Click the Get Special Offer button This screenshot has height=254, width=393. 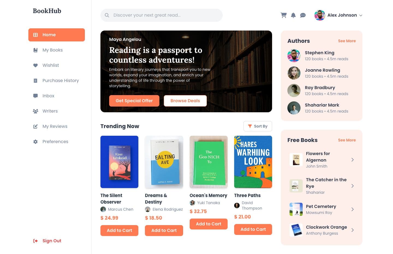(134, 101)
